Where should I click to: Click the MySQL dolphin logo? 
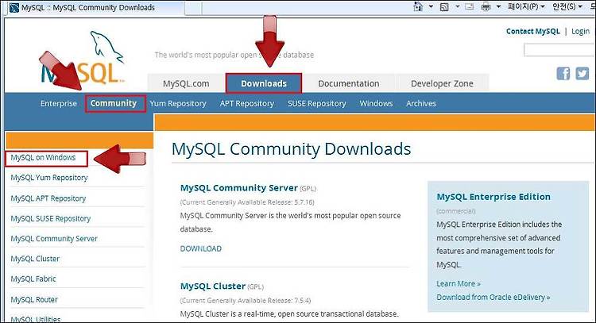point(83,59)
